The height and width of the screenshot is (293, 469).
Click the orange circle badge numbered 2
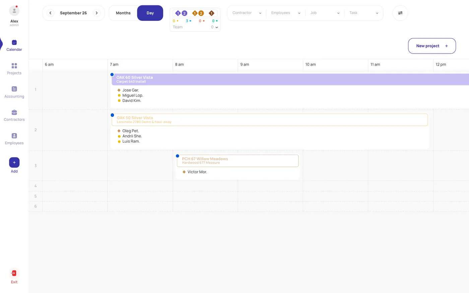[201, 13]
